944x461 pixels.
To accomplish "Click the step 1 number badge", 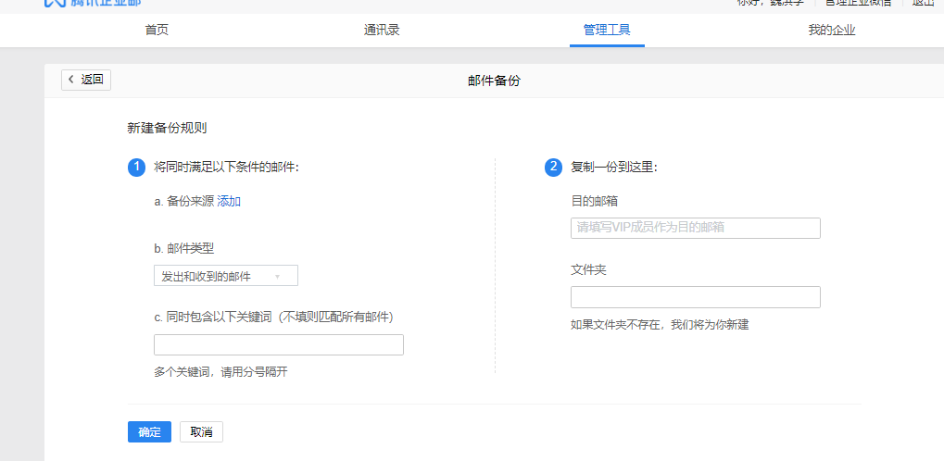I will 137,168.
